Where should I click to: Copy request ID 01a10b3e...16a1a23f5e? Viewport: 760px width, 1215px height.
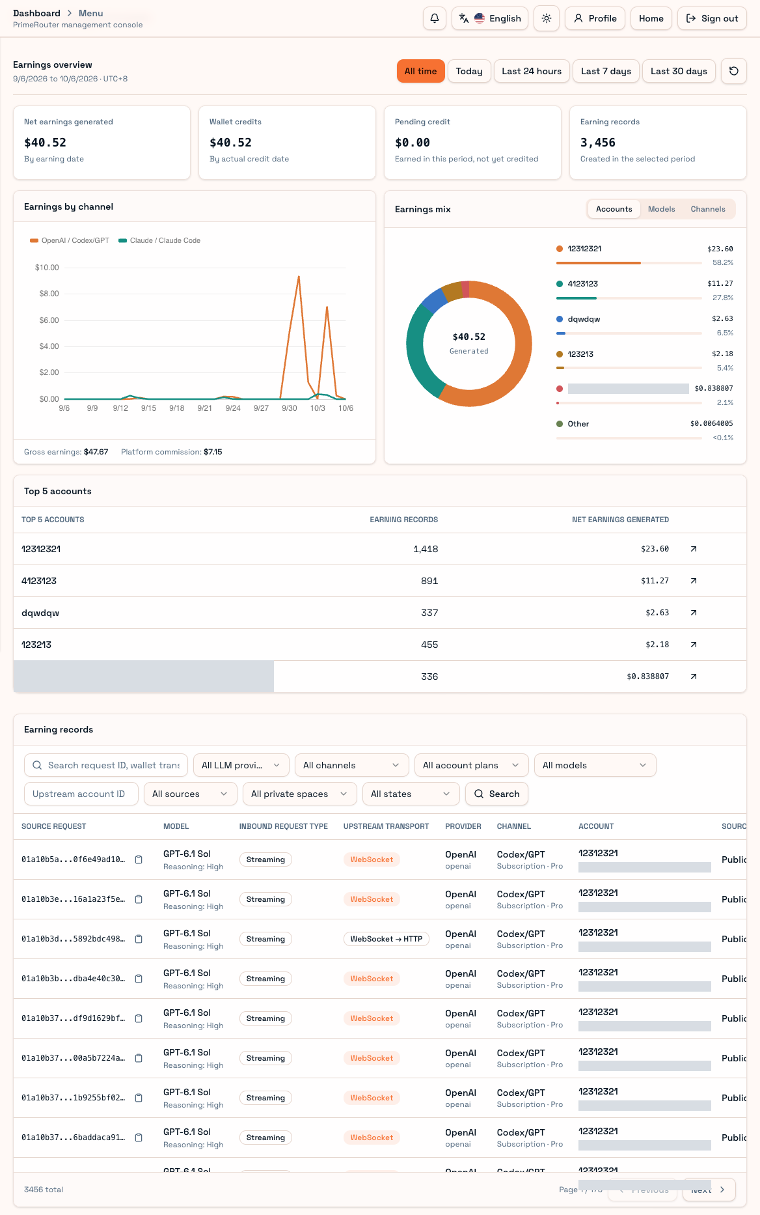pyautogui.click(x=139, y=899)
